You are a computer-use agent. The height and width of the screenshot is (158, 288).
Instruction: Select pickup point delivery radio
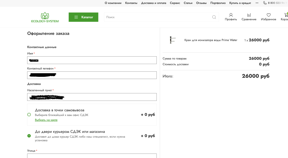(29, 115)
